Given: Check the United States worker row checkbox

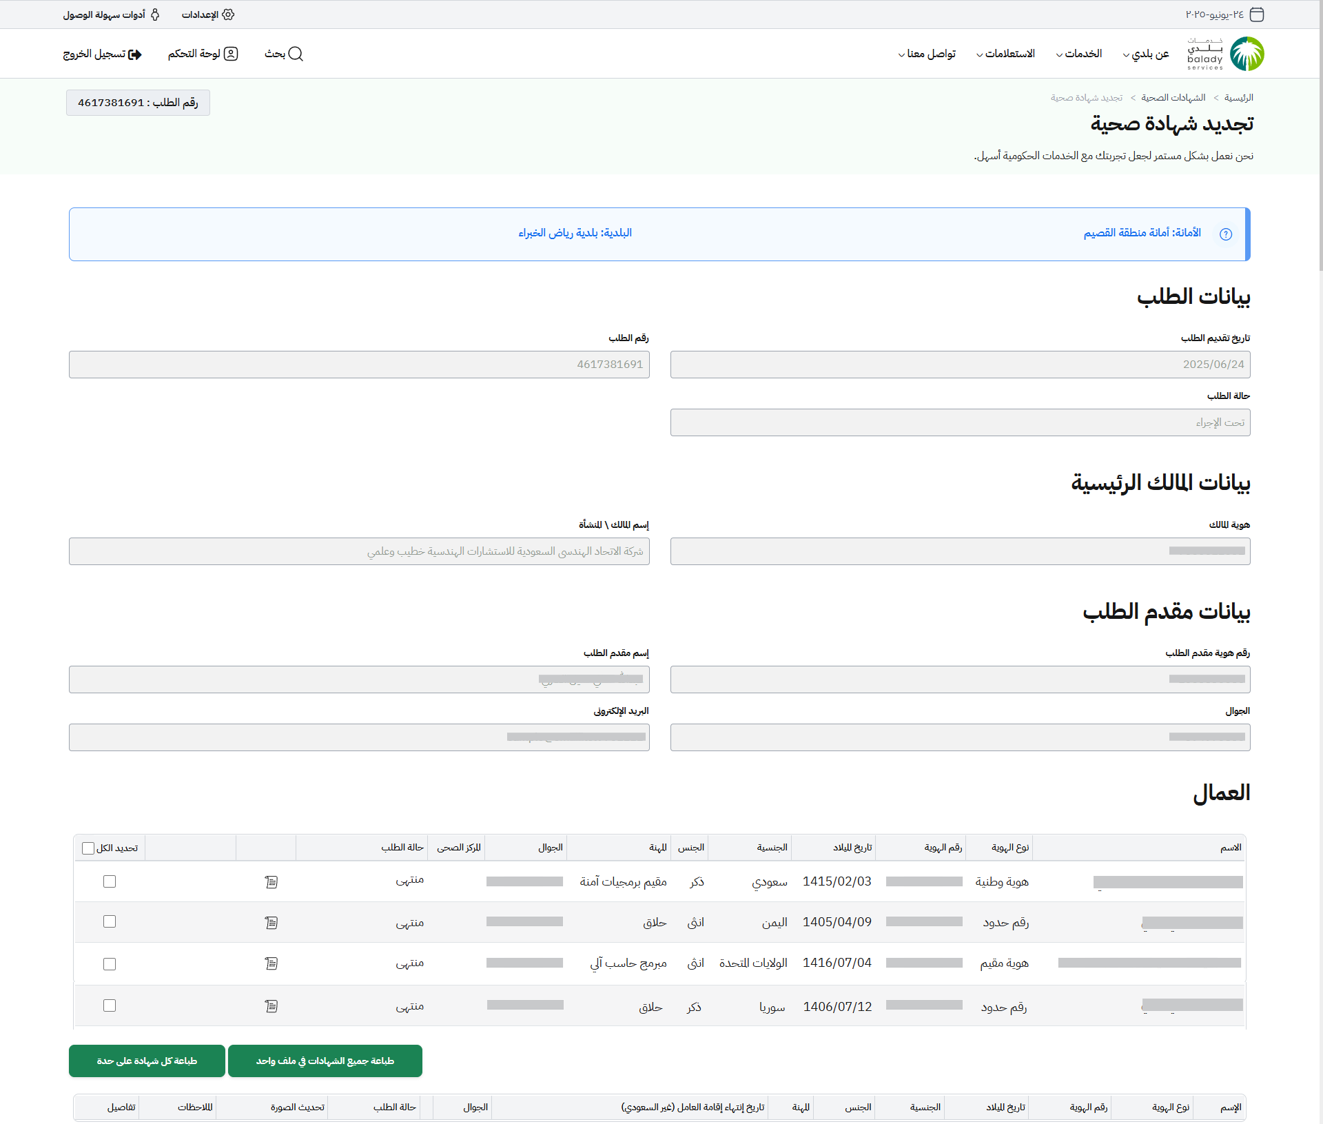Looking at the screenshot, I should pyautogui.click(x=110, y=964).
